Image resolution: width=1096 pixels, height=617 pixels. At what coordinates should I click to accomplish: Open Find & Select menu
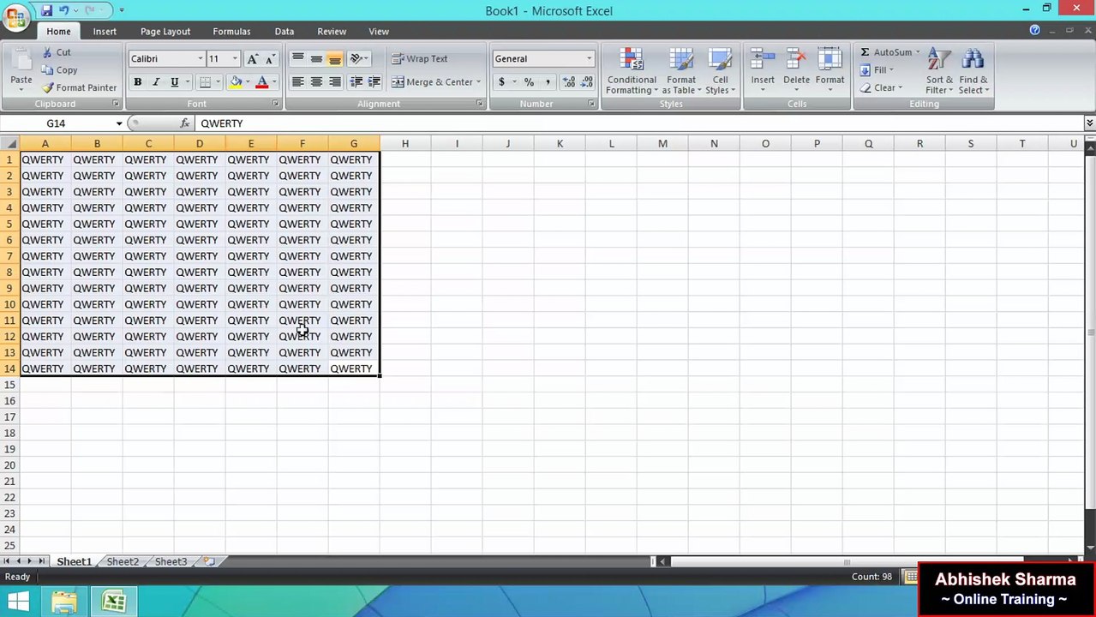tap(973, 72)
